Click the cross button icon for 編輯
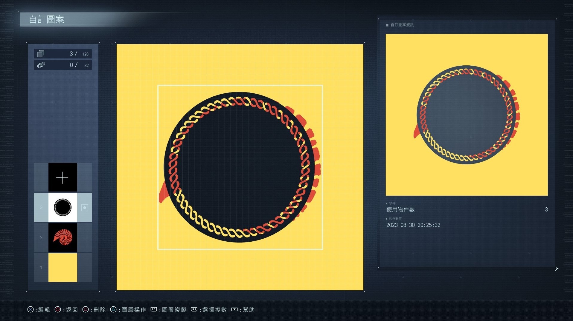This screenshot has width=573, height=321. tap(31, 309)
